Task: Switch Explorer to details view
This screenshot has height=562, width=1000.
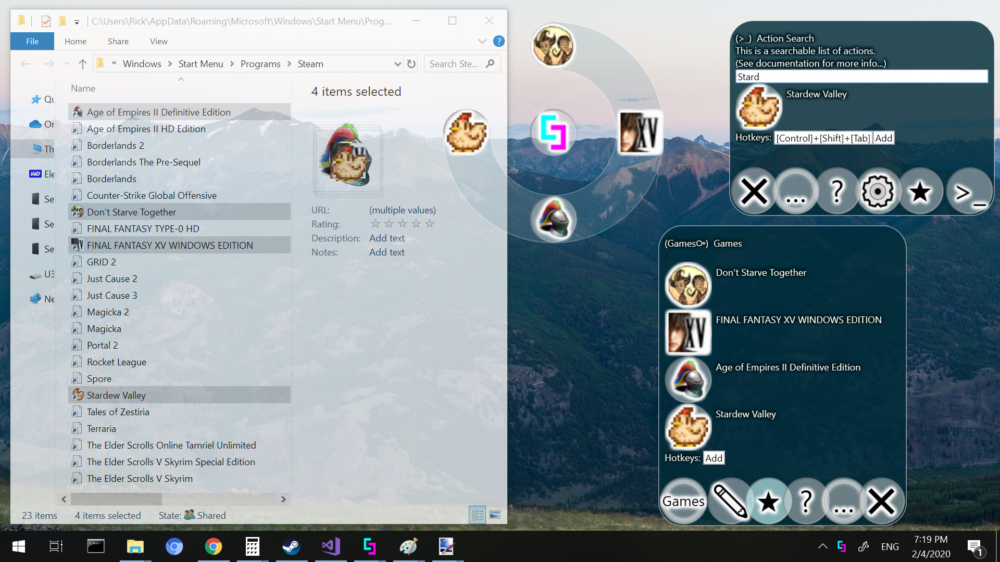Action: pos(477,515)
